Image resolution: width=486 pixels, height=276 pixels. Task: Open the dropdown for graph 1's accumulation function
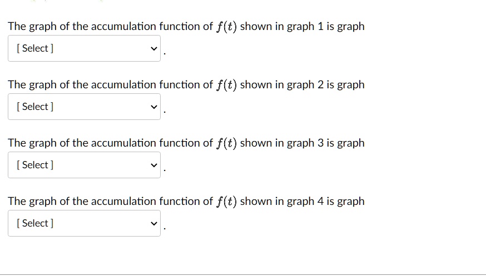84,48
